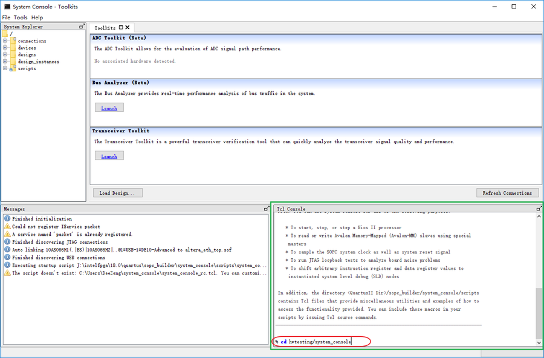This screenshot has height=358, width=544.
Task: Open the File menu
Action: pyautogui.click(x=6, y=18)
